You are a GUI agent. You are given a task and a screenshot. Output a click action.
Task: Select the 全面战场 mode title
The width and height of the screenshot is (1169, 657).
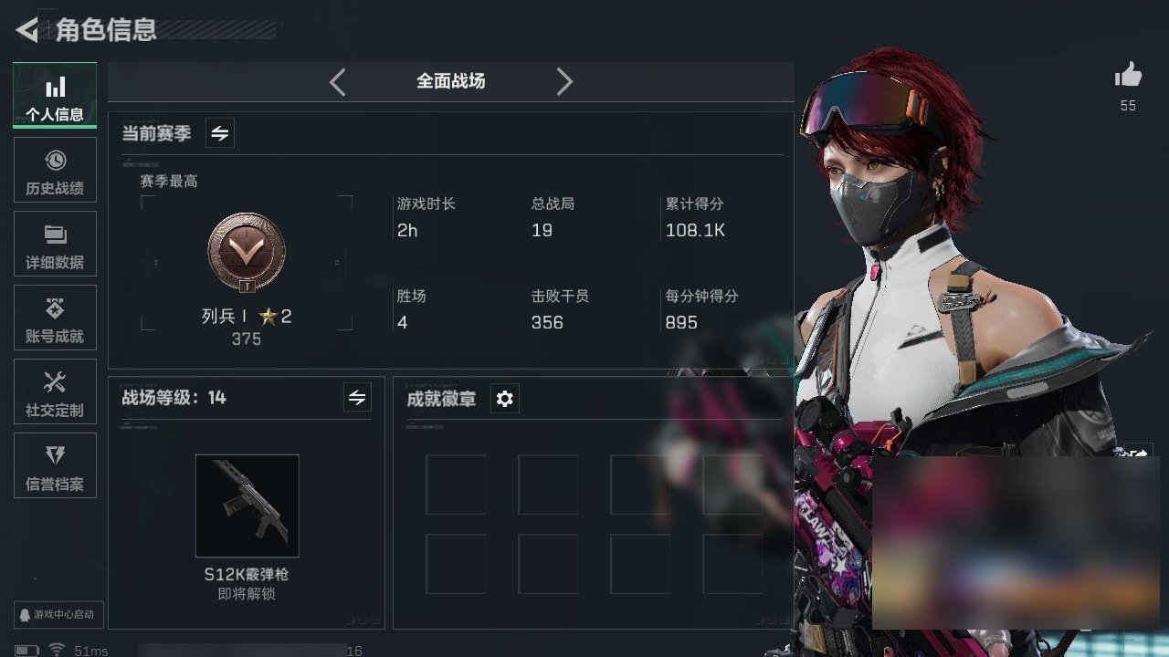(x=450, y=81)
